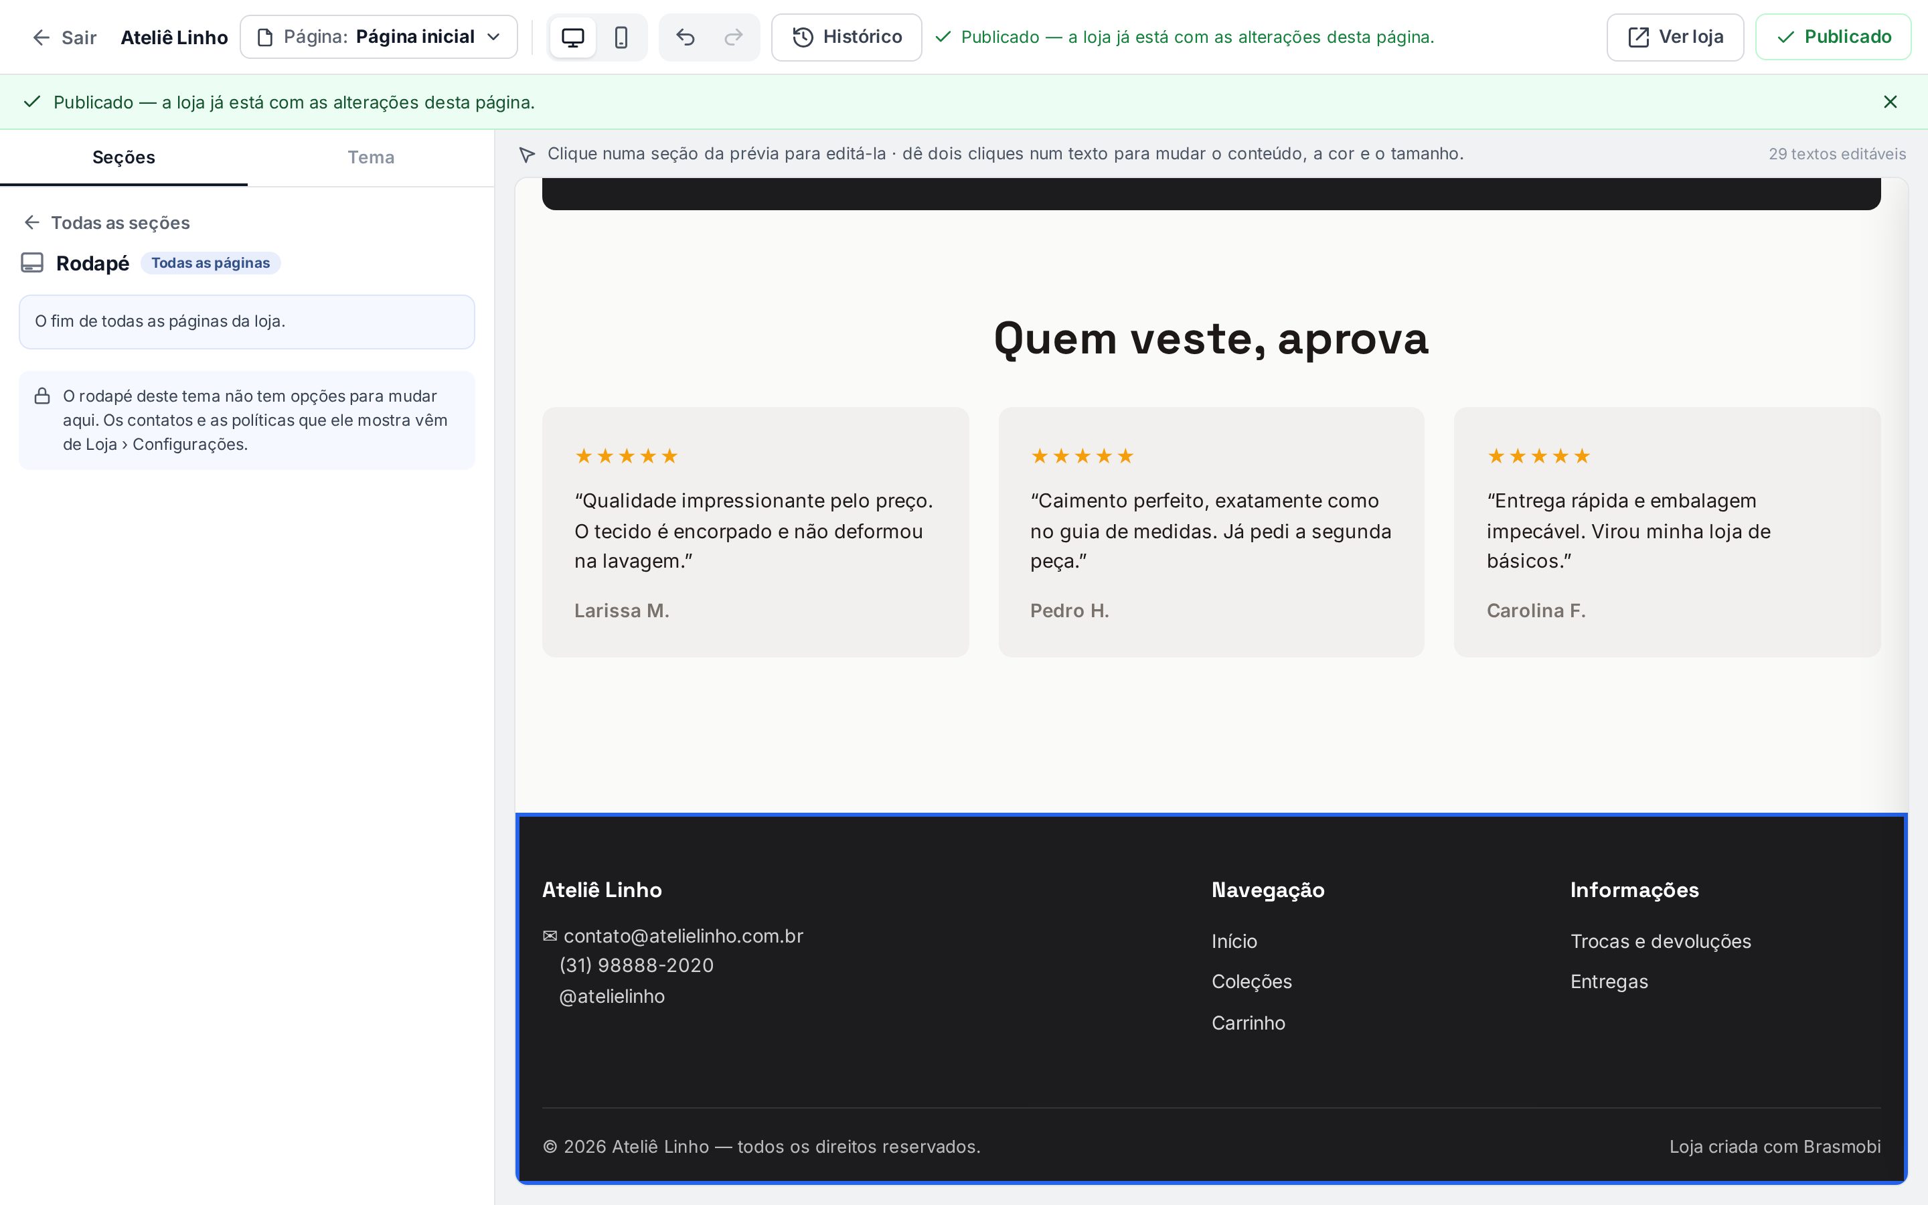Select the Larissa M. reviewer name
1928x1205 pixels.
(x=621, y=611)
